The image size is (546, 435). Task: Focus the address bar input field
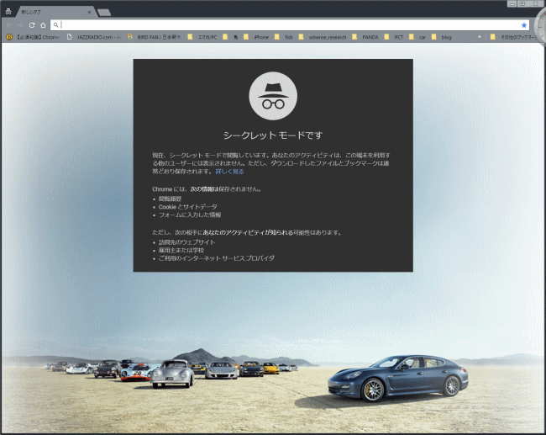(290, 25)
